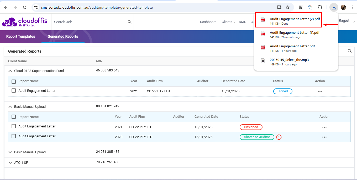
Task: Click the ABN 46 008 583 543
Action: [108, 70]
